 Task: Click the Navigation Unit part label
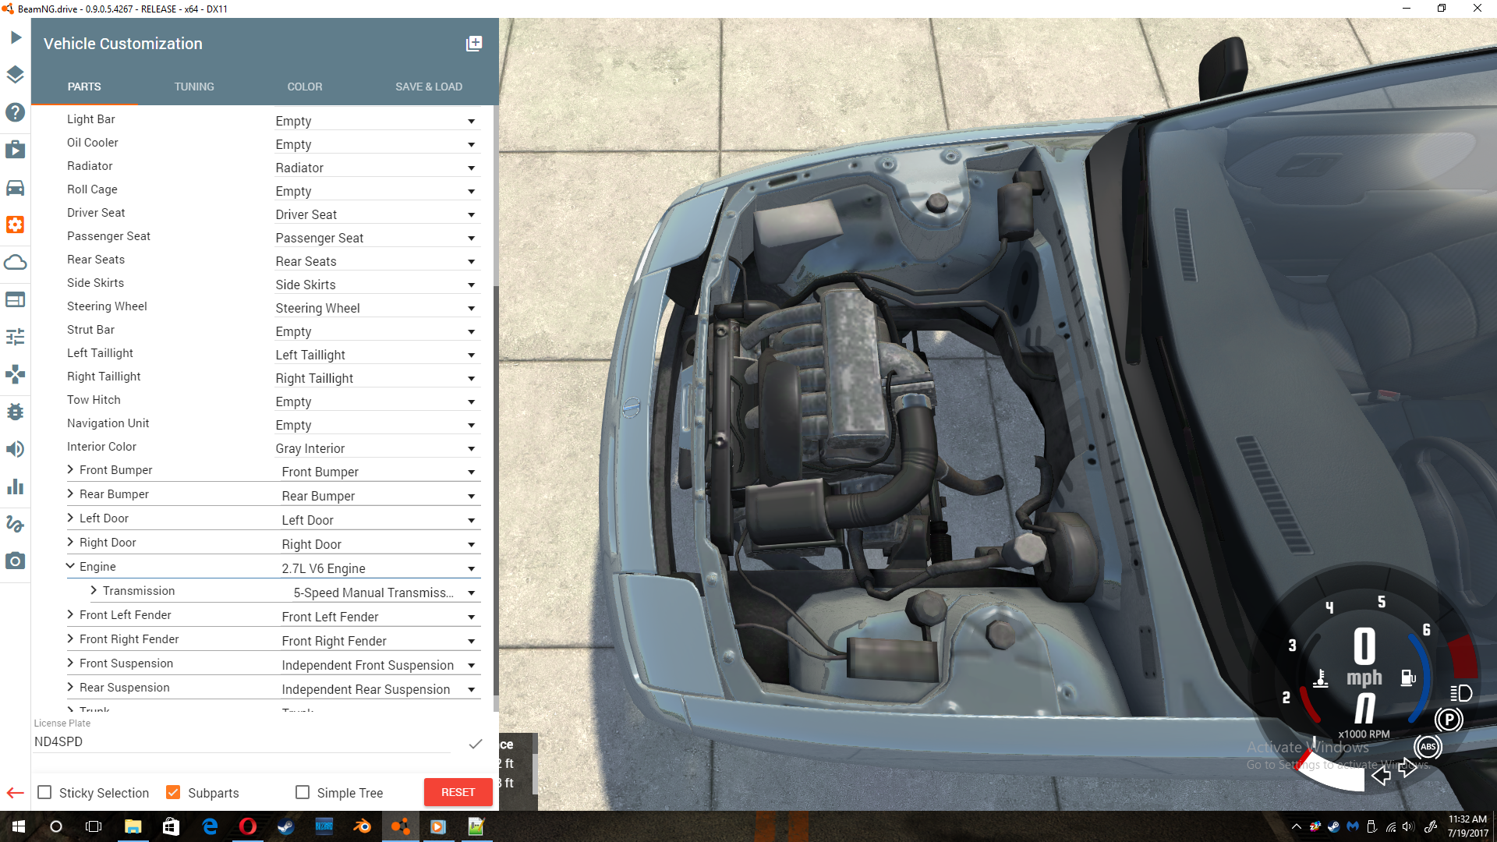pyautogui.click(x=108, y=423)
